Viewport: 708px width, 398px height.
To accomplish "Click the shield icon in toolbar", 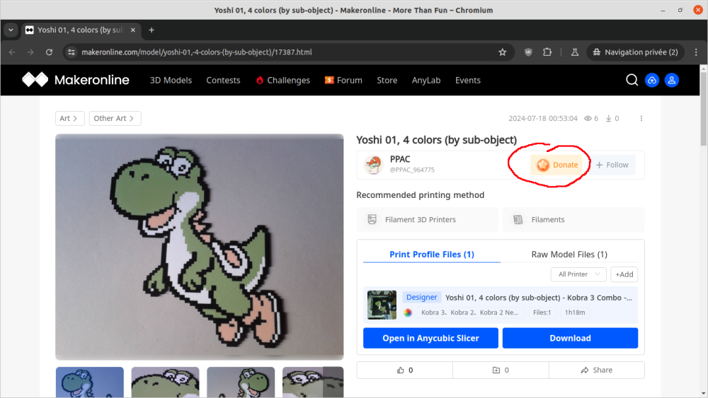I will (528, 52).
